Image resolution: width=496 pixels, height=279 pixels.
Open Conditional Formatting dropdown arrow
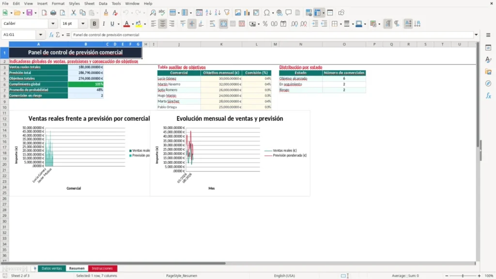click(x=379, y=24)
